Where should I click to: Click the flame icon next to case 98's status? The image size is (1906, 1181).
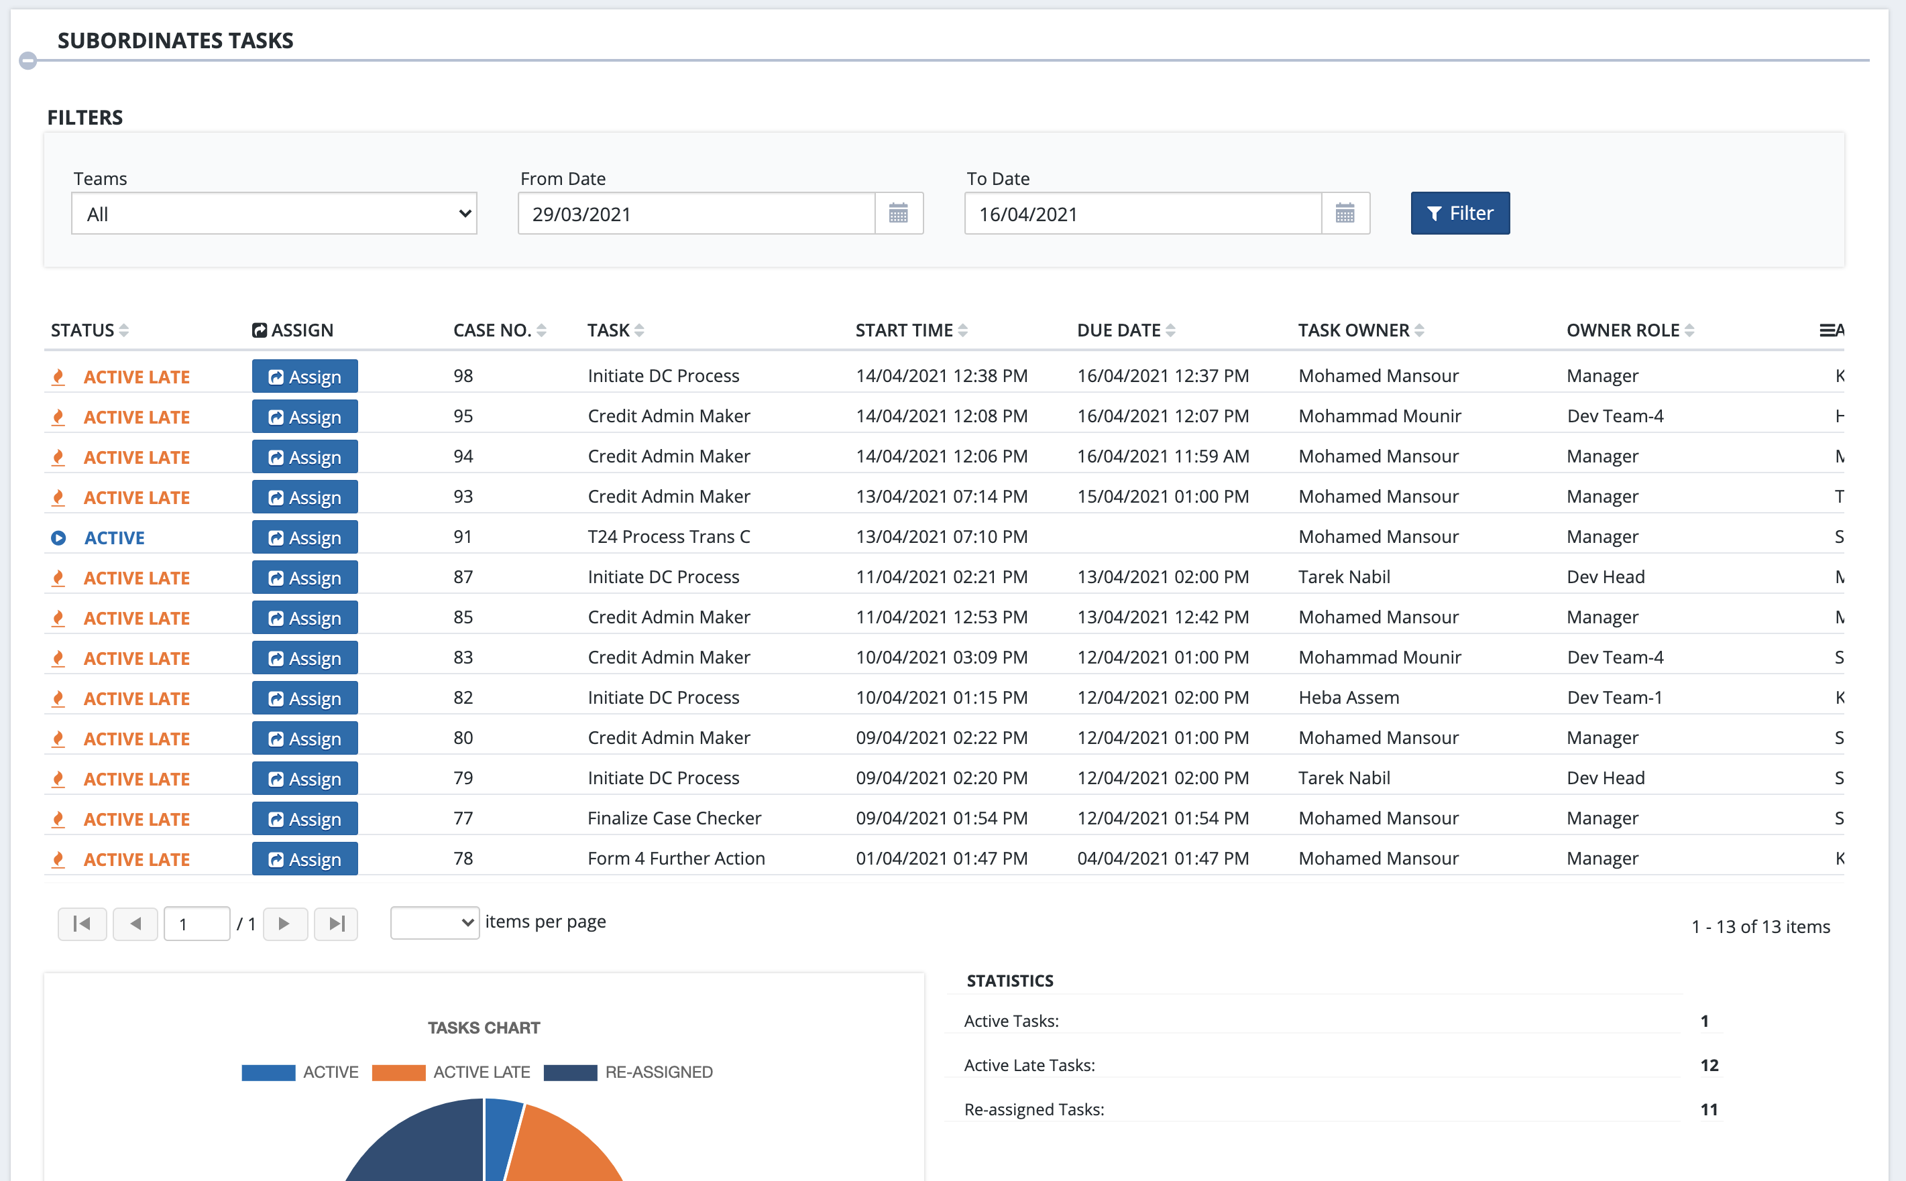click(58, 376)
